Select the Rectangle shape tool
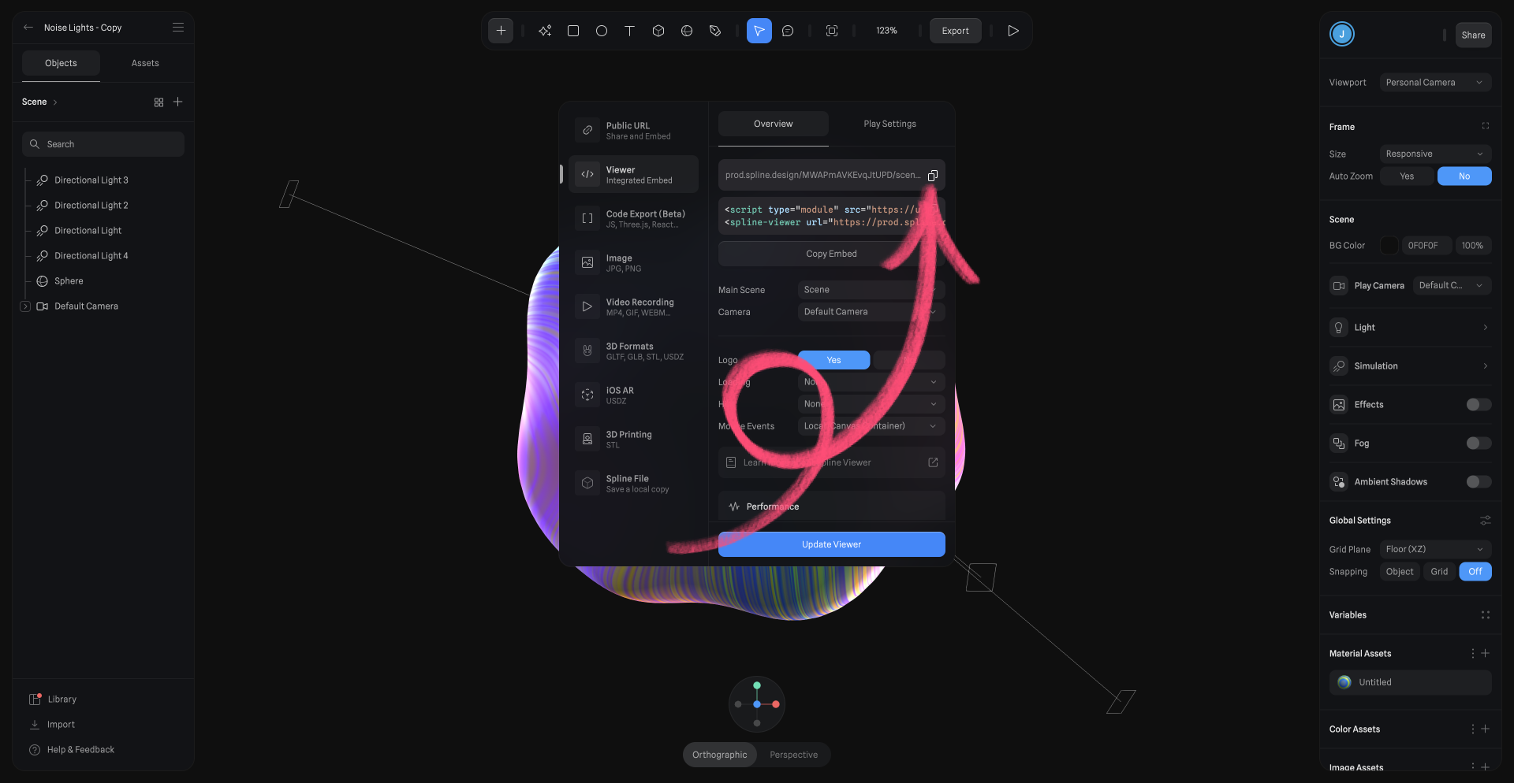1514x783 pixels. [x=573, y=31]
